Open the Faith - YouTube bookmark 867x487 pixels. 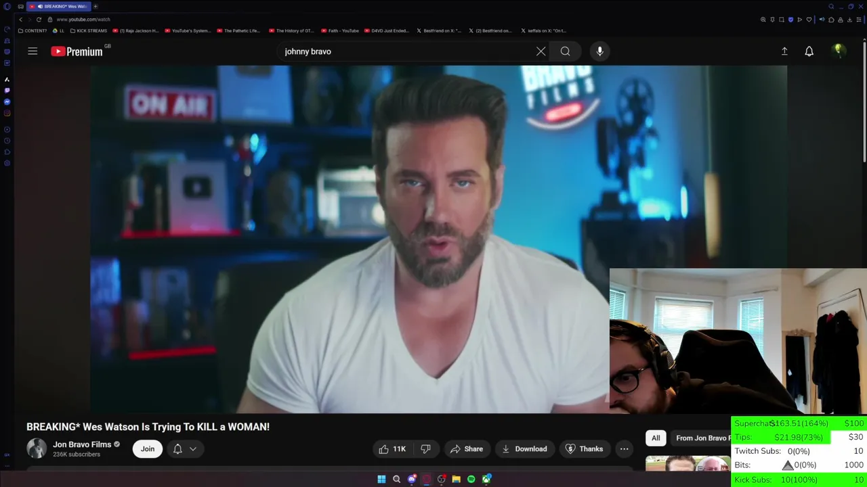click(x=340, y=30)
